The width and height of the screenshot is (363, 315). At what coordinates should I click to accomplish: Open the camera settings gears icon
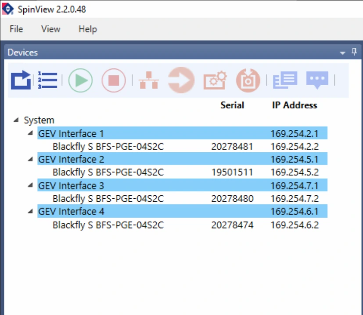[215, 80]
